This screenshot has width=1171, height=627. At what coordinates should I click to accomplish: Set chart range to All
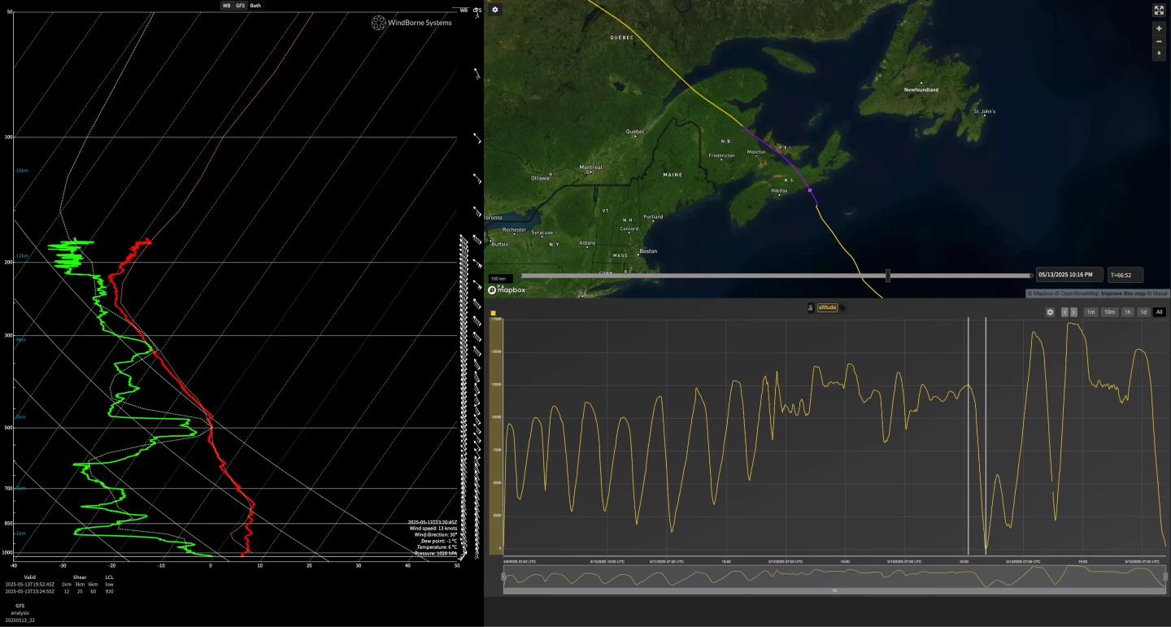point(1159,312)
